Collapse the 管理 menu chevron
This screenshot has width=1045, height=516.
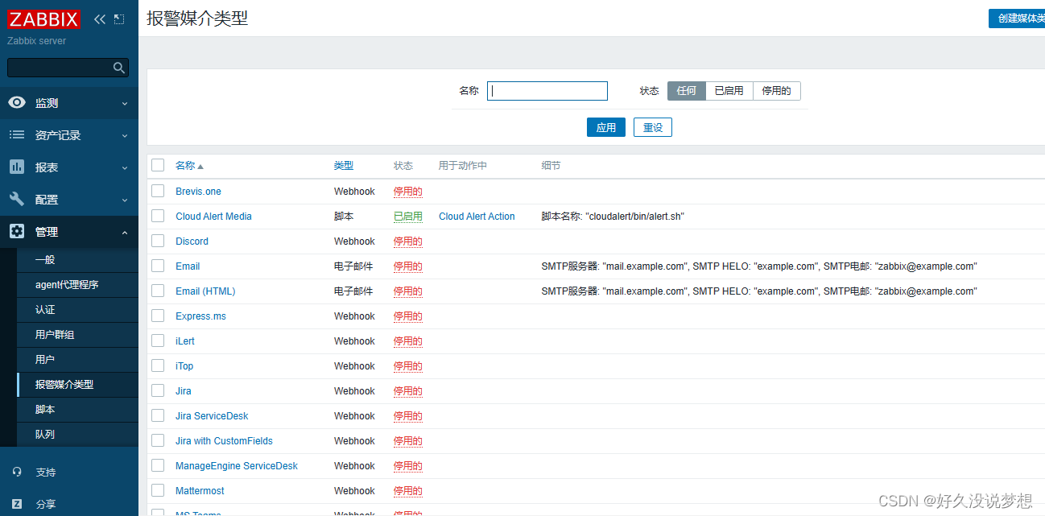pyautogui.click(x=125, y=233)
